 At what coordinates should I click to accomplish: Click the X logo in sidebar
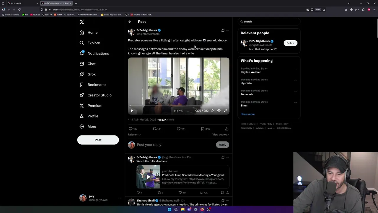pyautogui.click(x=82, y=22)
